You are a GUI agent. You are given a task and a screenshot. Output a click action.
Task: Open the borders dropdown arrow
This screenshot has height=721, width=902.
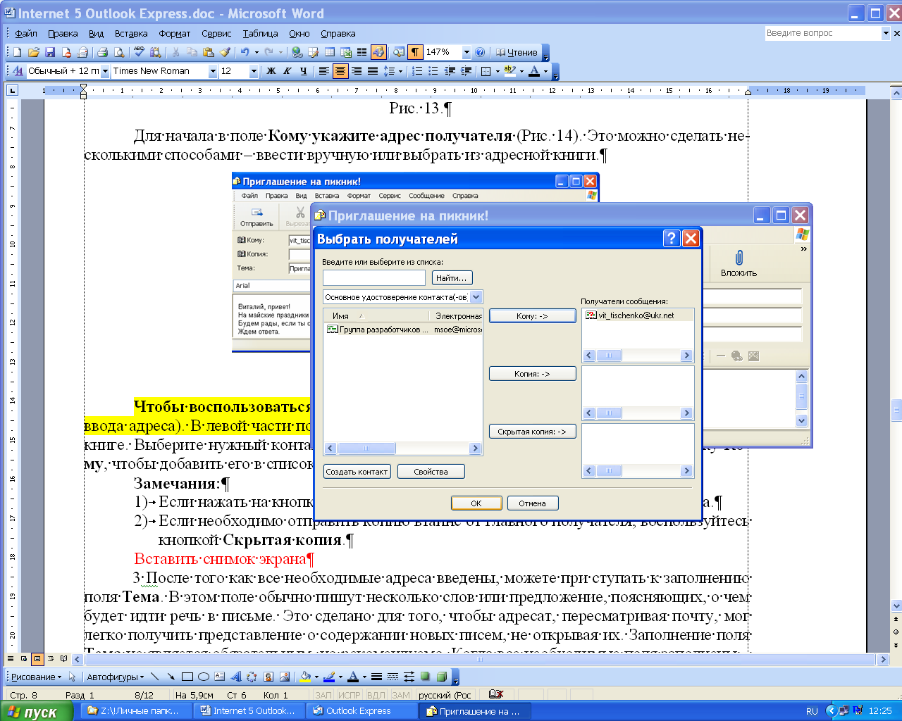tap(498, 71)
